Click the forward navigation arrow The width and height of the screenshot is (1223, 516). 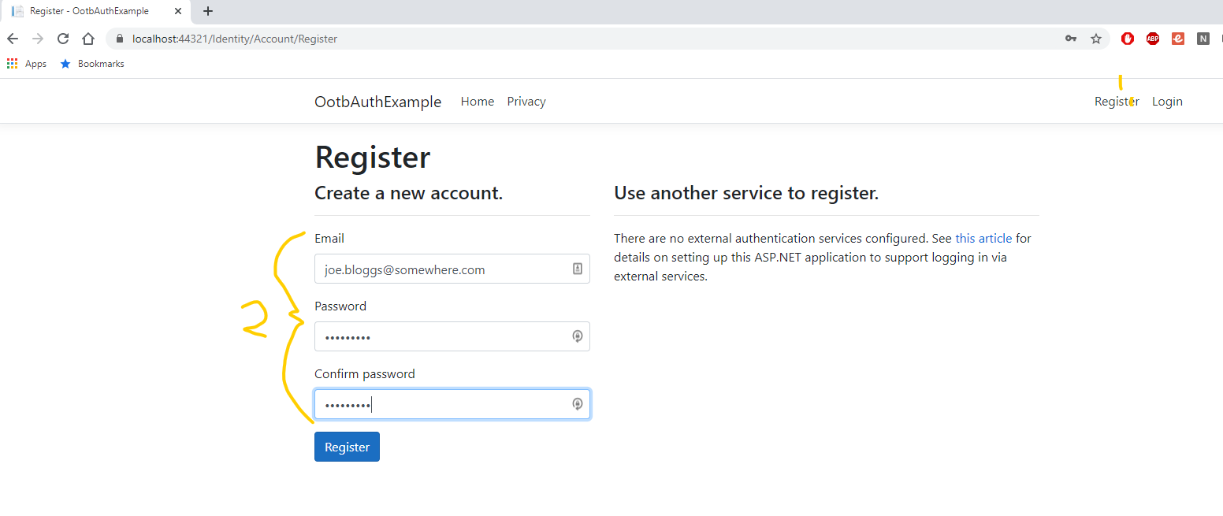click(x=37, y=38)
